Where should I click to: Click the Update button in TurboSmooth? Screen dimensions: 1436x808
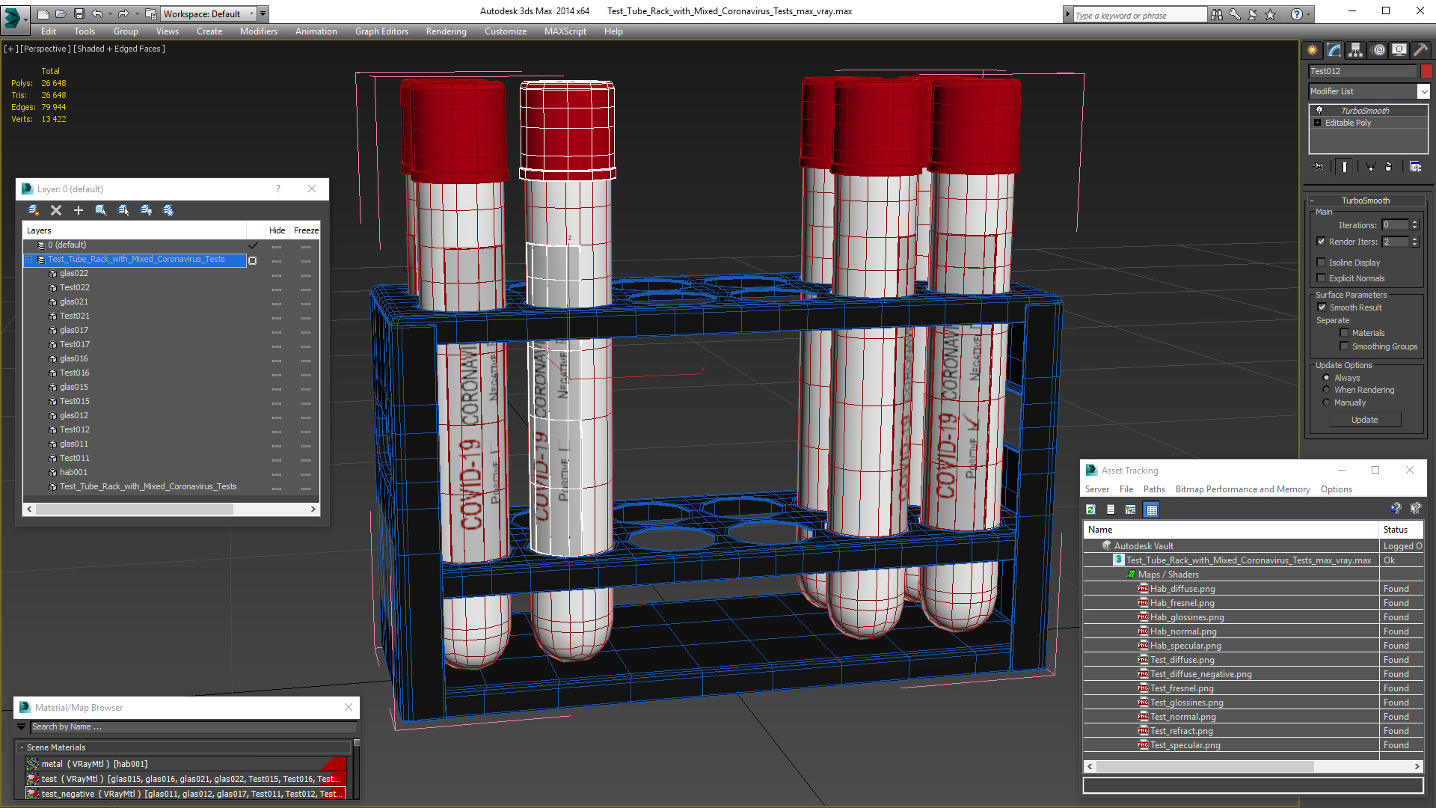[x=1365, y=420]
